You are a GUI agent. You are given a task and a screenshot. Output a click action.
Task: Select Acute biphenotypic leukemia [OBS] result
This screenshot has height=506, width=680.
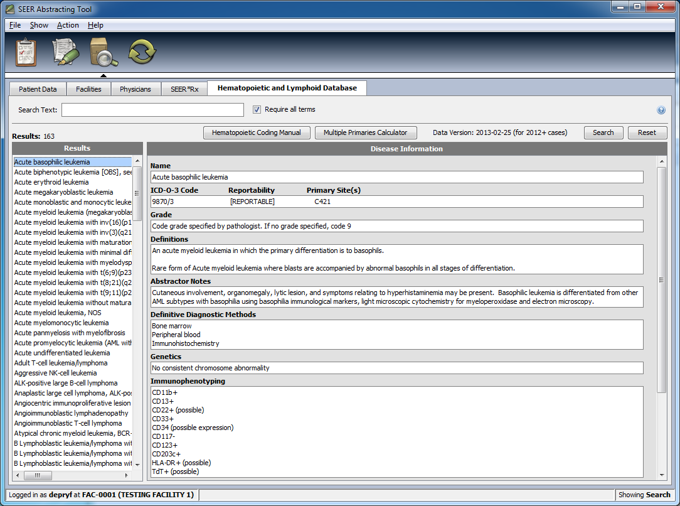pyautogui.click(x=72, y=172)
